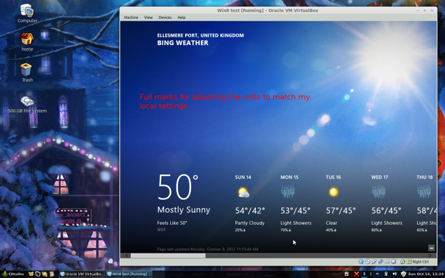Open the Trash desktop icon
445x278 pixels.
(x=27, y=73)
